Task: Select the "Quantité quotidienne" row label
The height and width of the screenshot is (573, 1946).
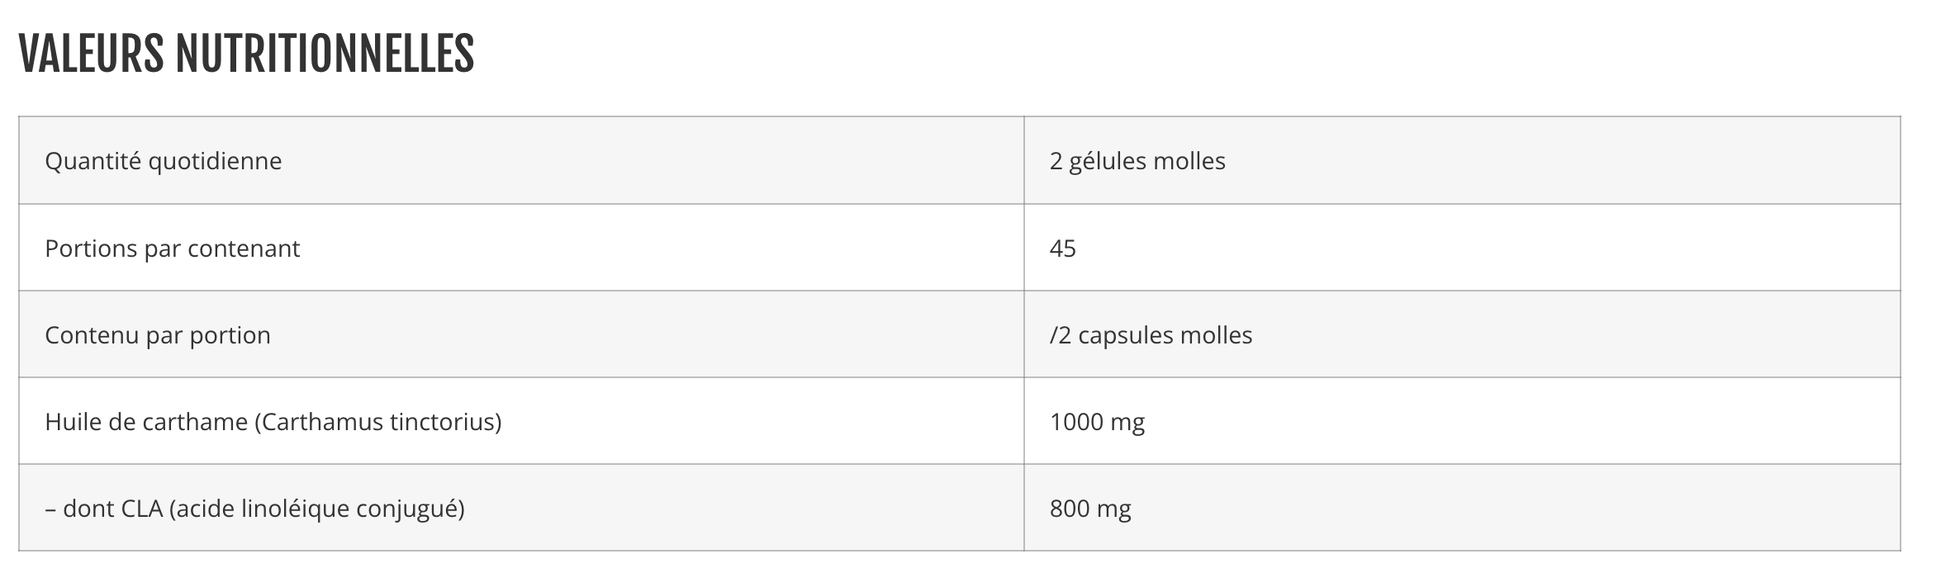Action: [x=163, y=161]
